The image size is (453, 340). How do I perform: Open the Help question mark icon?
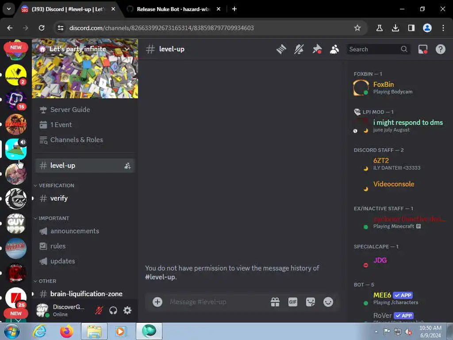[x=440, y=49]
